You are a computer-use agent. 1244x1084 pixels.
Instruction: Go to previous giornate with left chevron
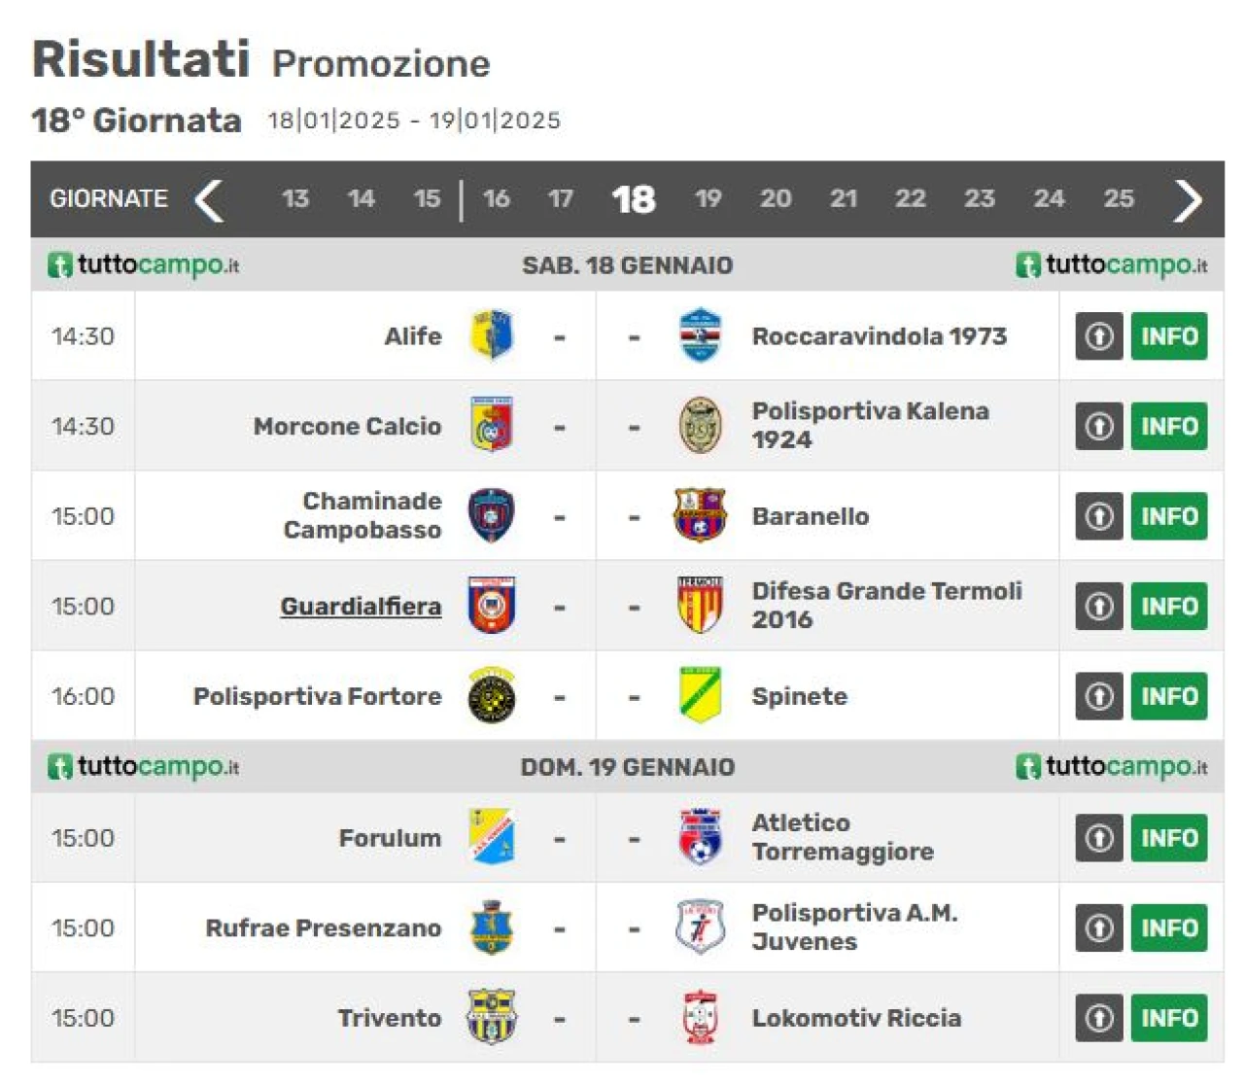[210, 200]
